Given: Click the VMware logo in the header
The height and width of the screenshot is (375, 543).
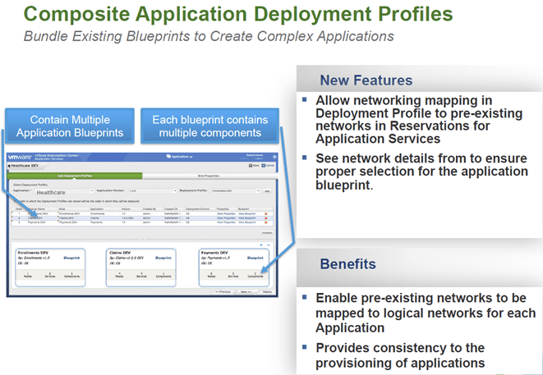Looking at the screenshot, I should (21, 156).
